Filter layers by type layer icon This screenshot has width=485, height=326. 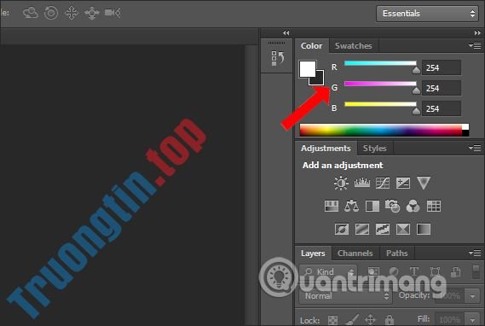pyautogui.click(x=414, y=272)
